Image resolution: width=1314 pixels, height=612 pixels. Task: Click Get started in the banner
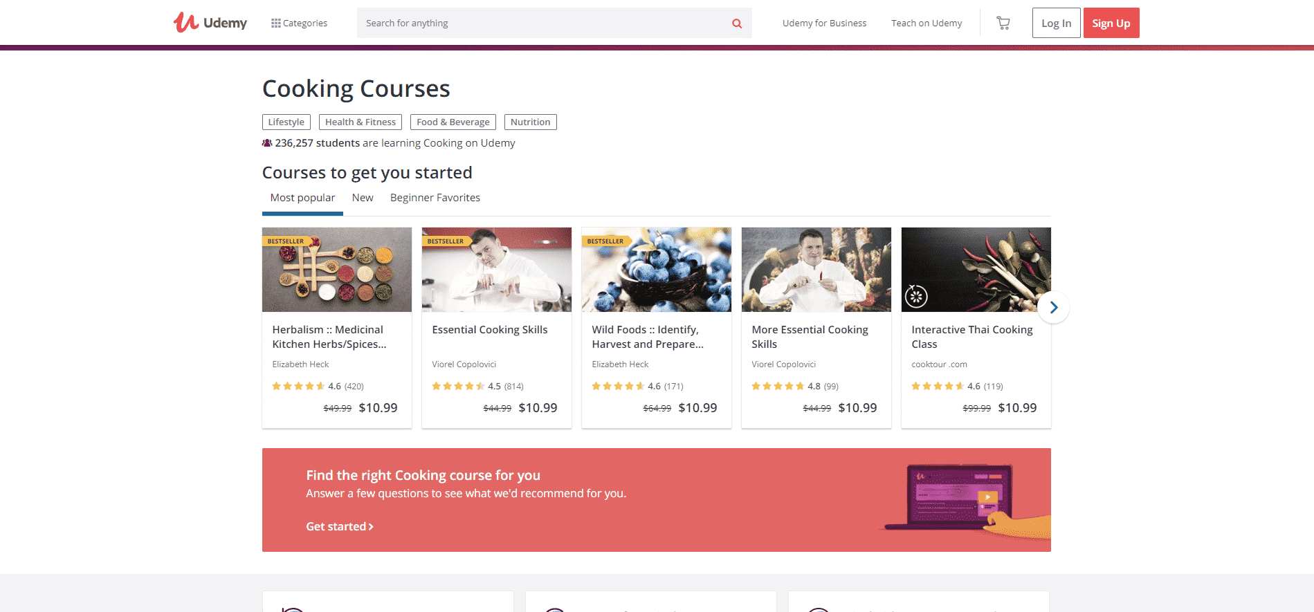click(x=340, y=527)
